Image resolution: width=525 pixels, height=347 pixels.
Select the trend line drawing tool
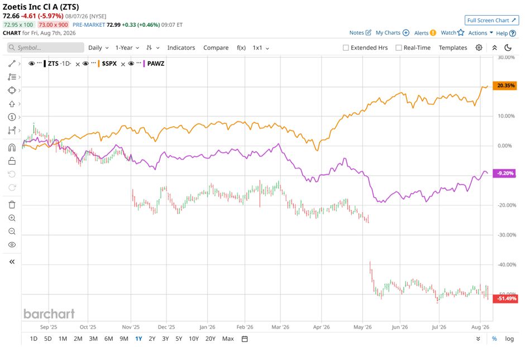pyautogui.click(x=12, y=64)
